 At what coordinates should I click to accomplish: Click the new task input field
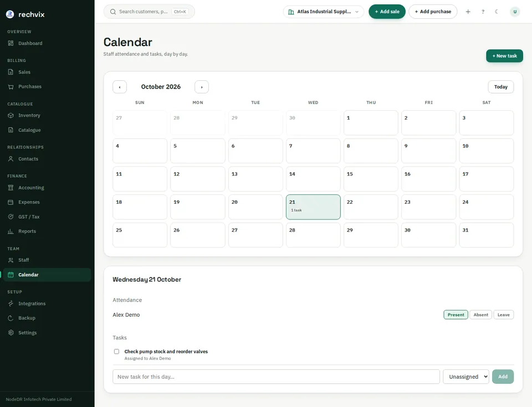tap(276, 377)
